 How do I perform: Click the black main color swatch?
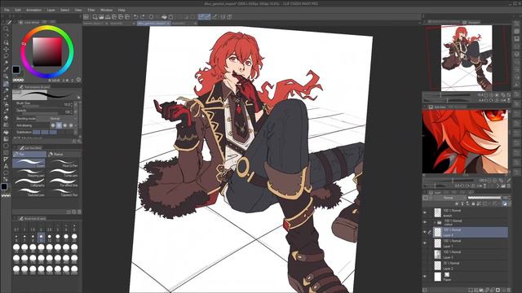(x=15, y=69)
